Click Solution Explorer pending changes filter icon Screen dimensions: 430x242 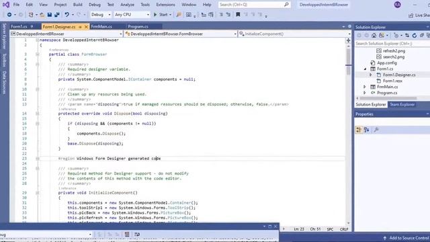pos(396,36)
